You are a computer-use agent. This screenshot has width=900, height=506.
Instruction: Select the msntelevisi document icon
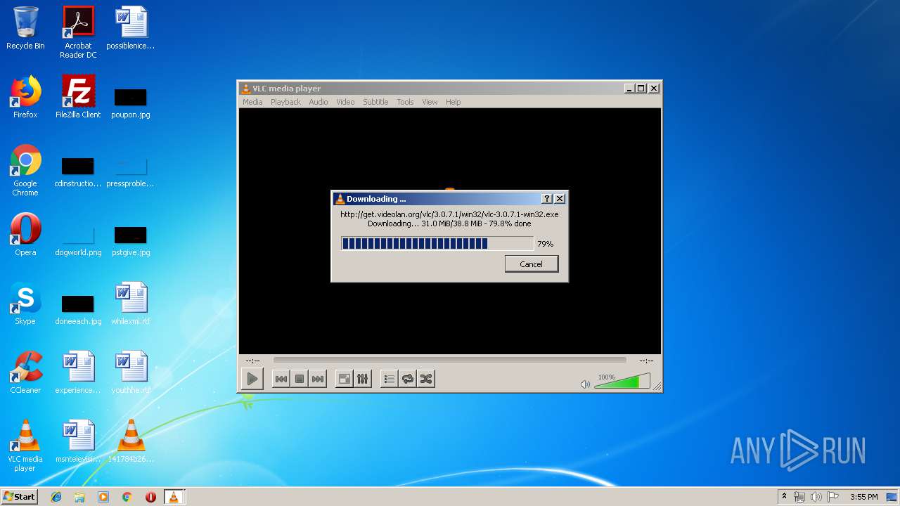[x=78, y=441]
